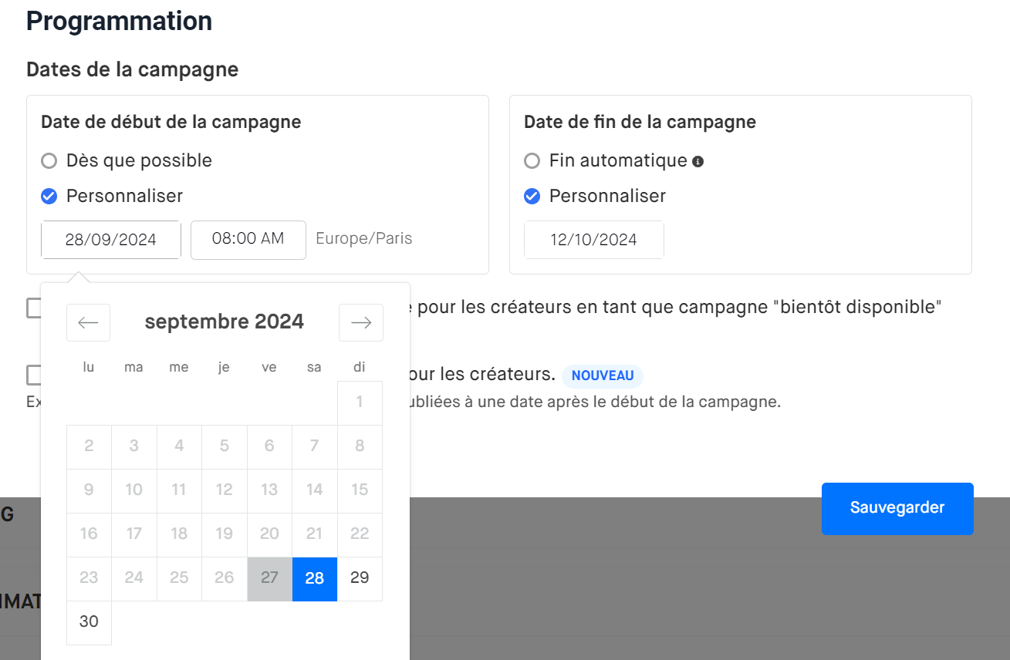Image resolution: width=1010 pixels, height=660 pixels.
Task: Select highlighted day 28 in calendar
Action: (x=315, y=578)
